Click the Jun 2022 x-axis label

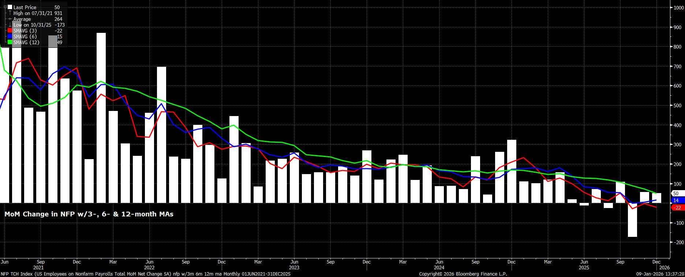[149, 262]
